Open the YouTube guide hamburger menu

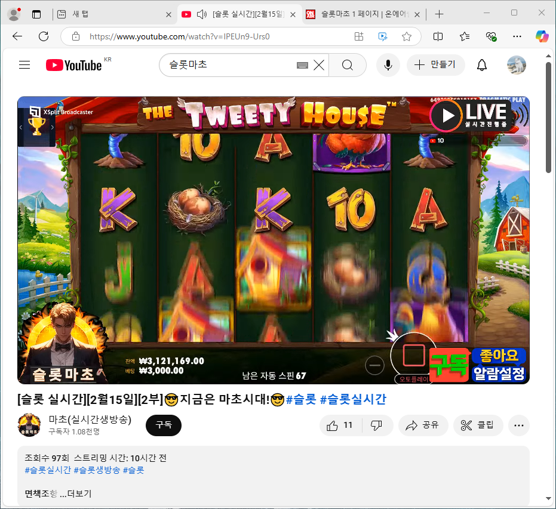24,65
